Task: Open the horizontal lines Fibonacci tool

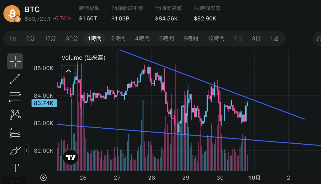Action: (15, 97)
